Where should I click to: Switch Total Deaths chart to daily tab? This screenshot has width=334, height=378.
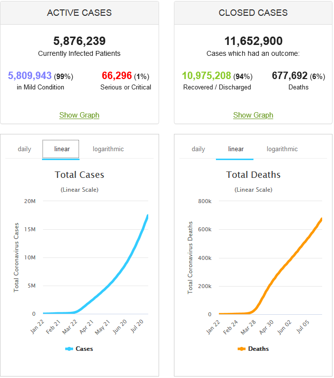(198, 149)
